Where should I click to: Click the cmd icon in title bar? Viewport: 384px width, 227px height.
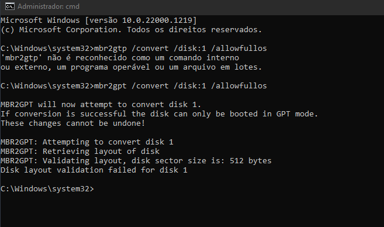click(10, 6)
